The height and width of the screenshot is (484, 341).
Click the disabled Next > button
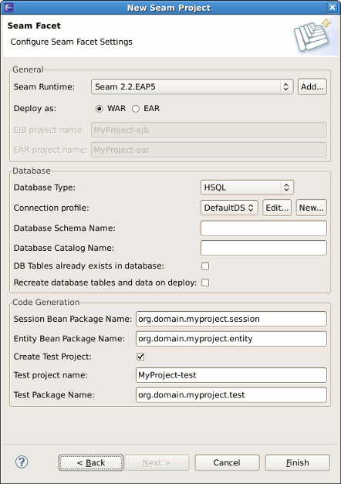point(157,462)
